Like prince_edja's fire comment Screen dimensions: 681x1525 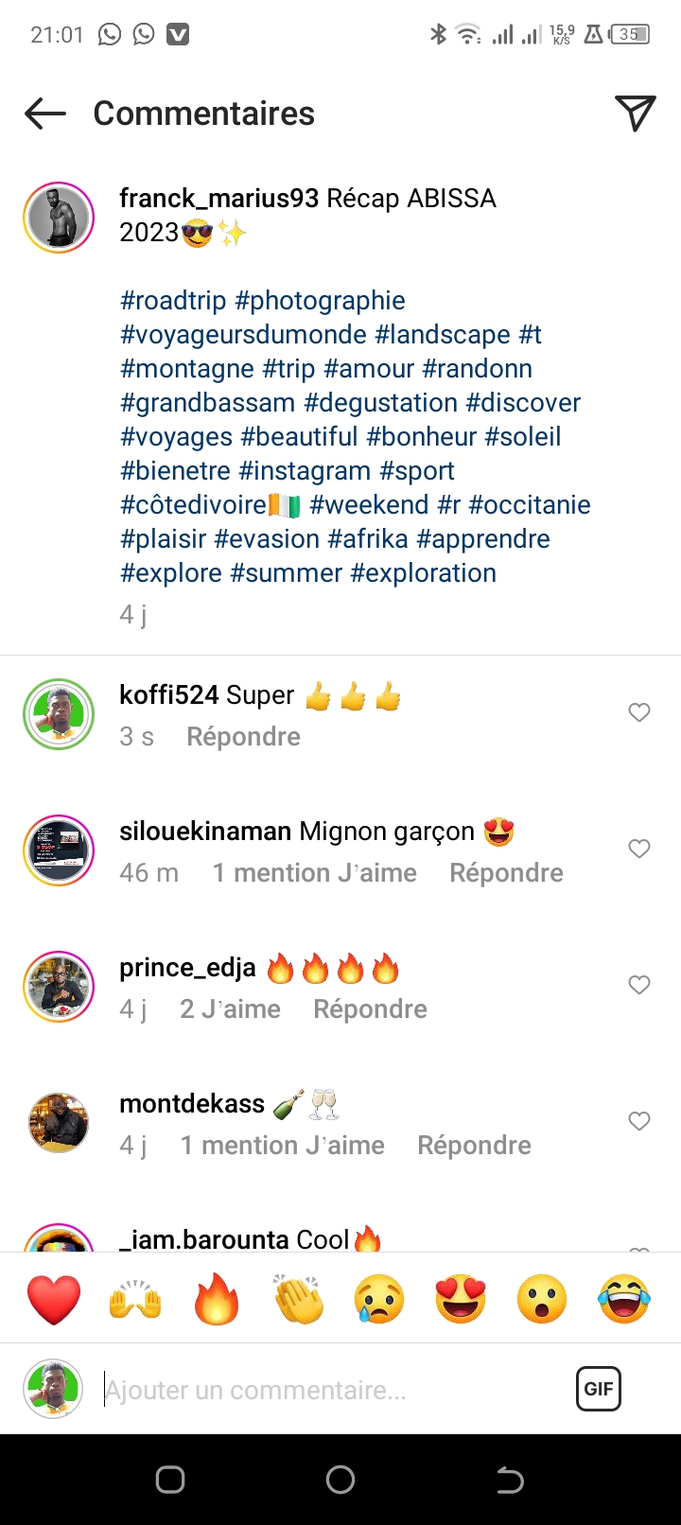[639, 985]
